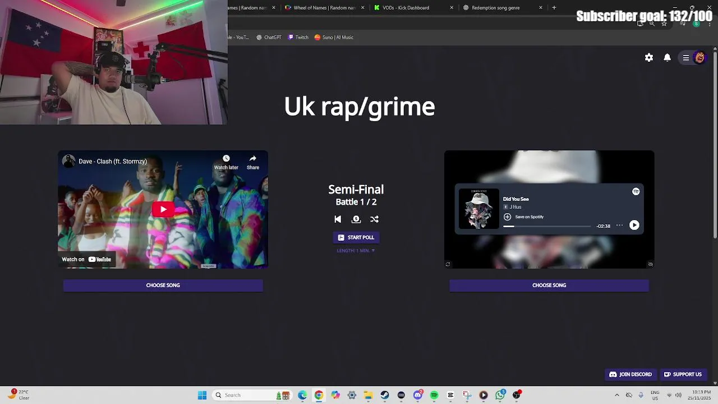Open Discord from the taskbar
Image resolution: width=718 pixels, height=404 pixels.
[418, 395]
